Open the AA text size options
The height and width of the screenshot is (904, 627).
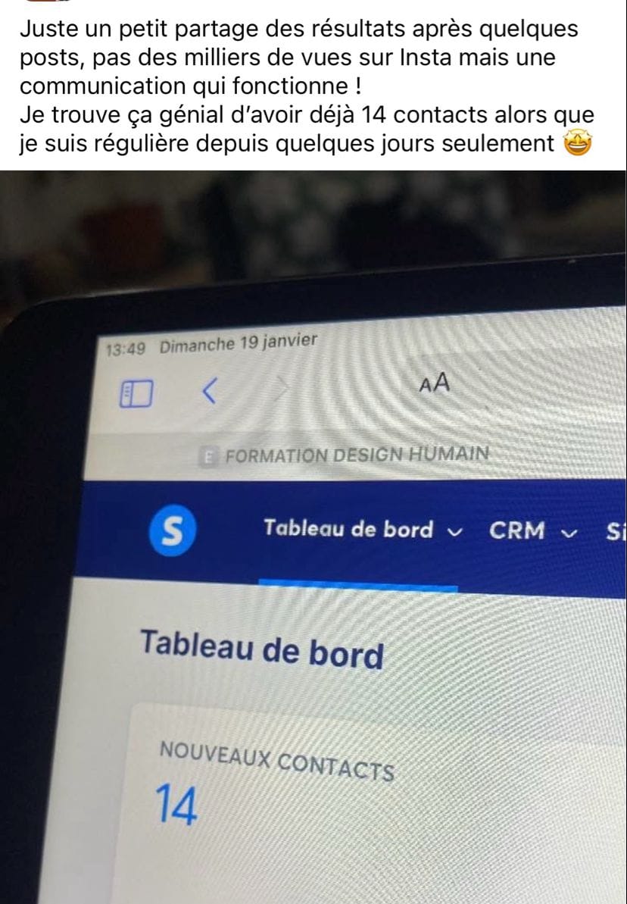pyautogui.click(x=435, y=383)
